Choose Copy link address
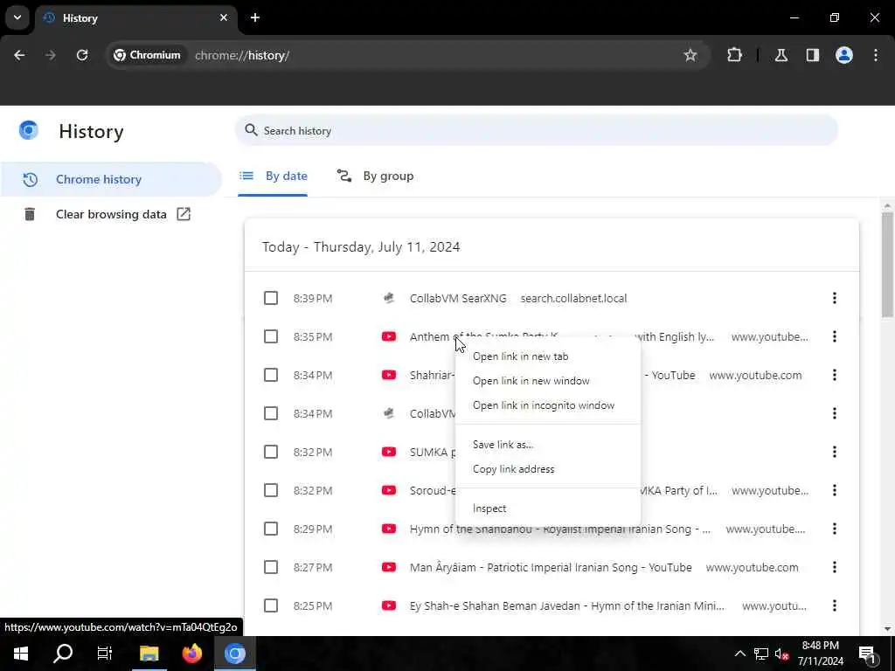The height and width of the screenshot is (671, 895). coord(548,469)
